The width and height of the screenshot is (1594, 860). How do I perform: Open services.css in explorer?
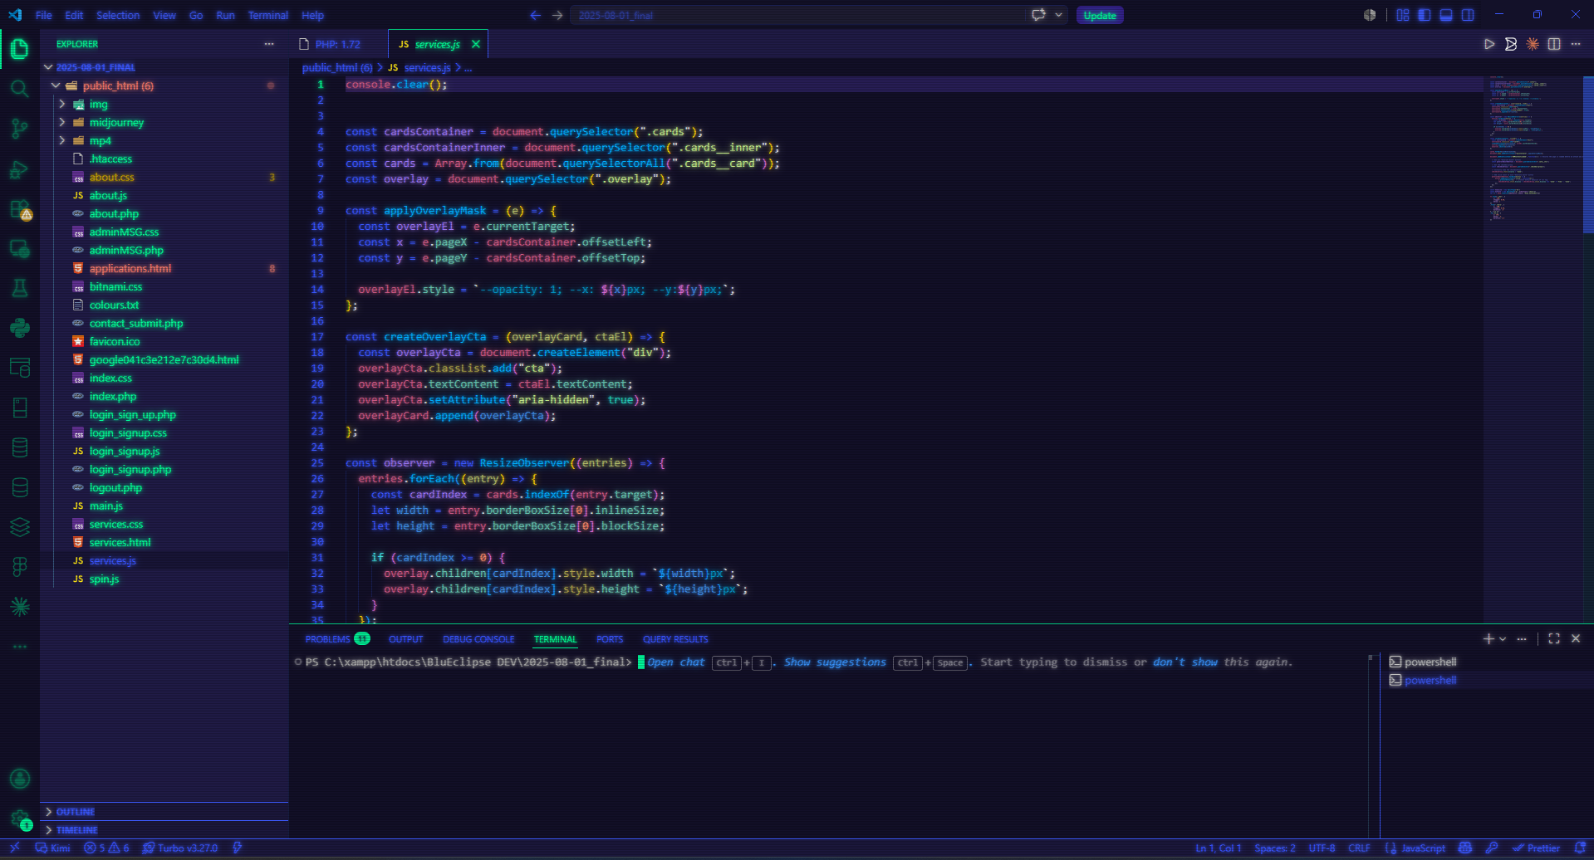click(116, 524)
